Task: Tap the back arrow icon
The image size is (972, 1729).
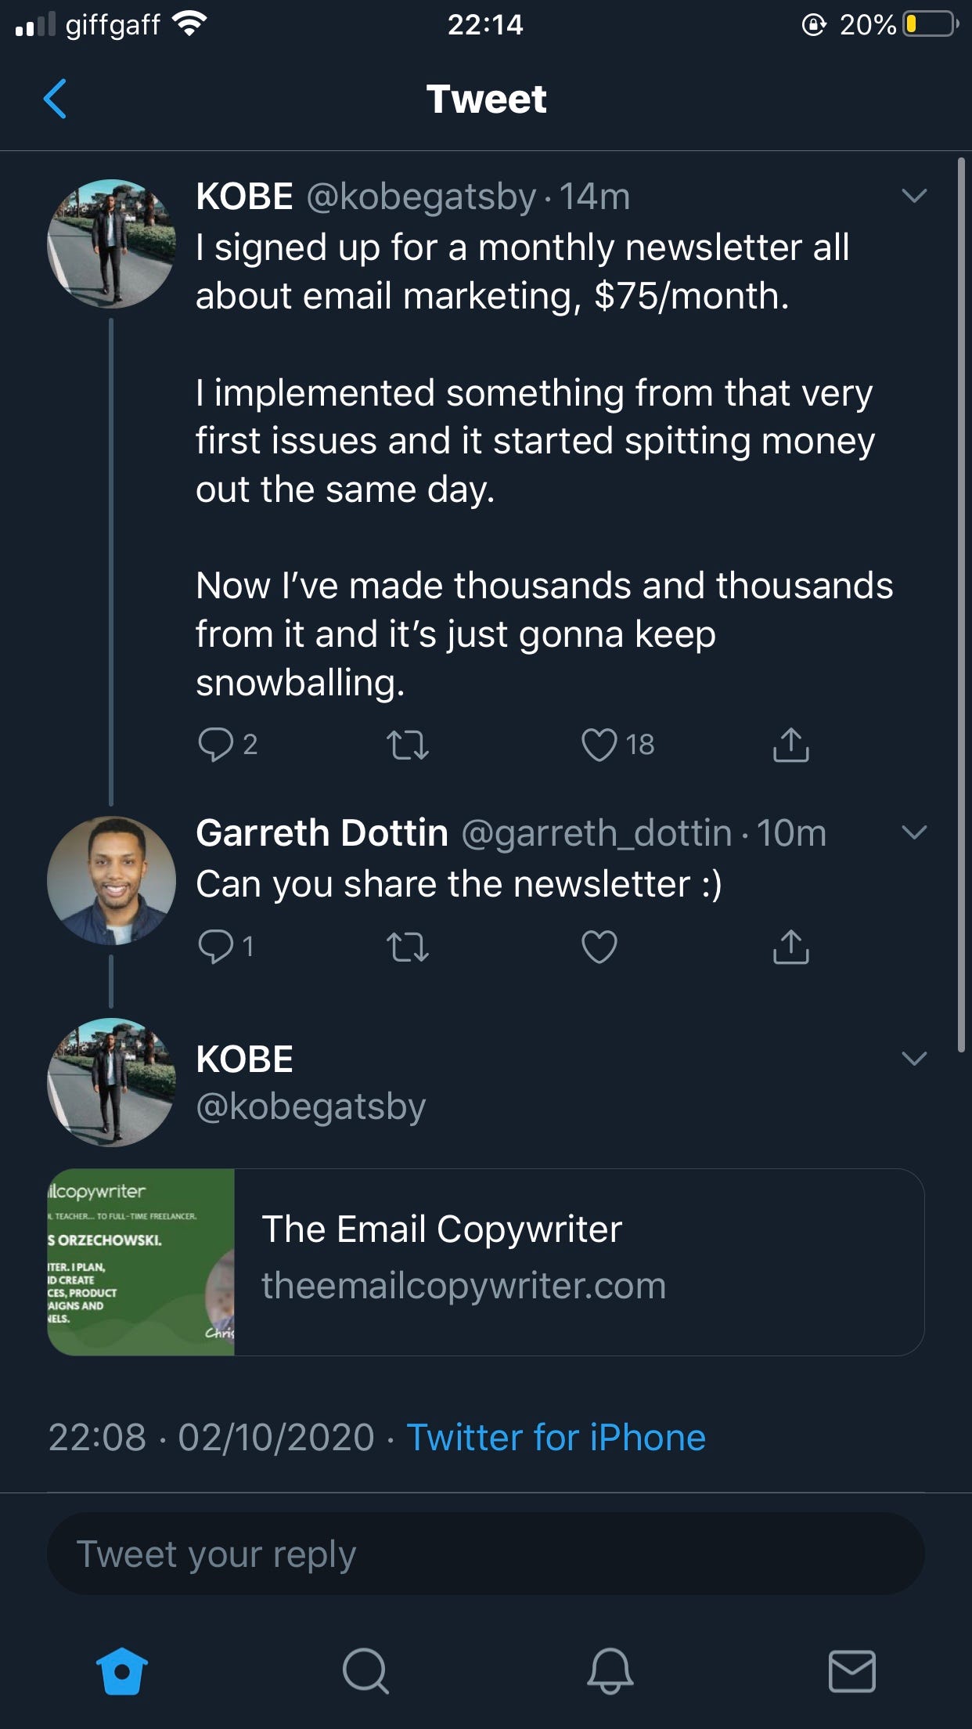Action: coord(55,99)
